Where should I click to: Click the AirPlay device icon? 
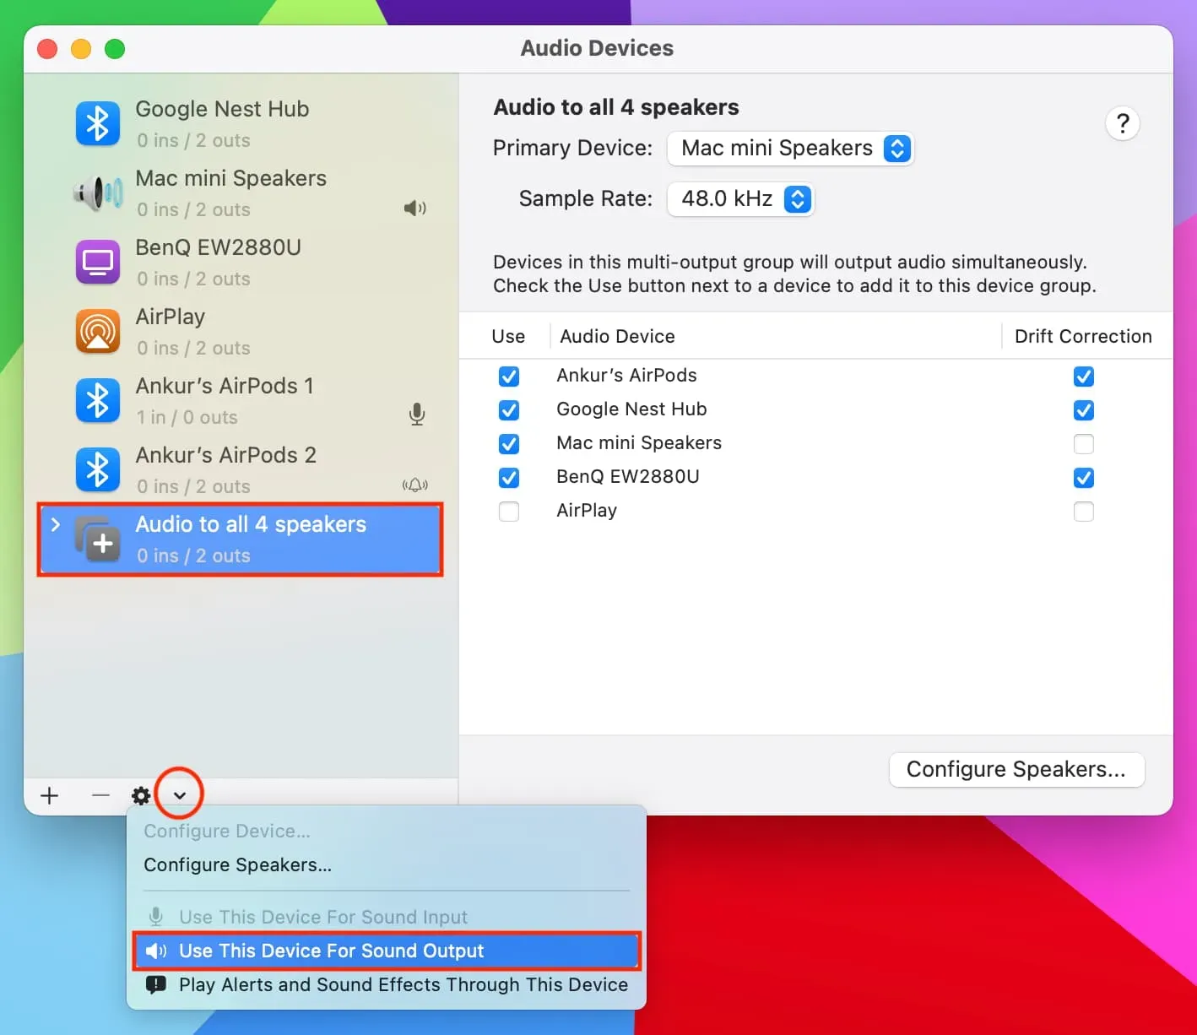coord(98,332)
